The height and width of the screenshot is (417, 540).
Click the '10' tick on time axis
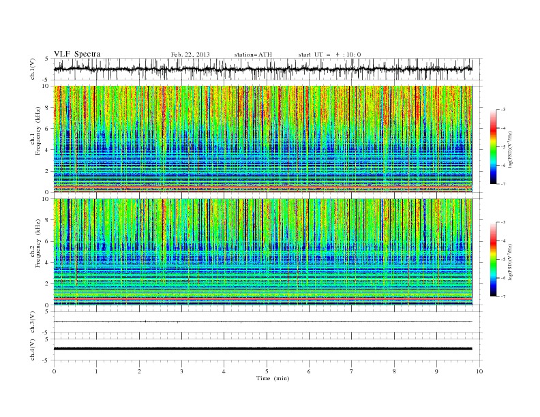[x=479, y=371]
